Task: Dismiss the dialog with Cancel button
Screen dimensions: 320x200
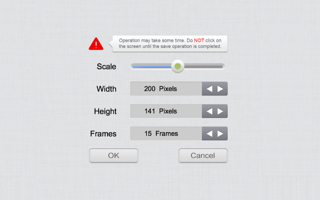Action: [x=203, y=156]
